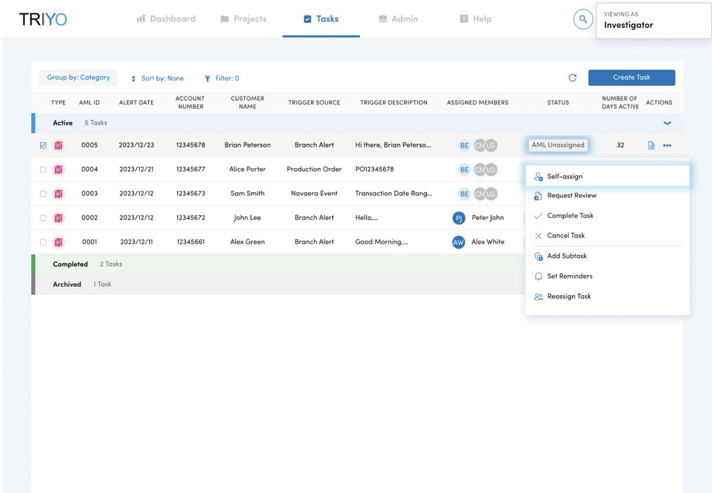Click the Production Order trigger source
The width and height of the screenshot is (712, 493).
(314, 169)
